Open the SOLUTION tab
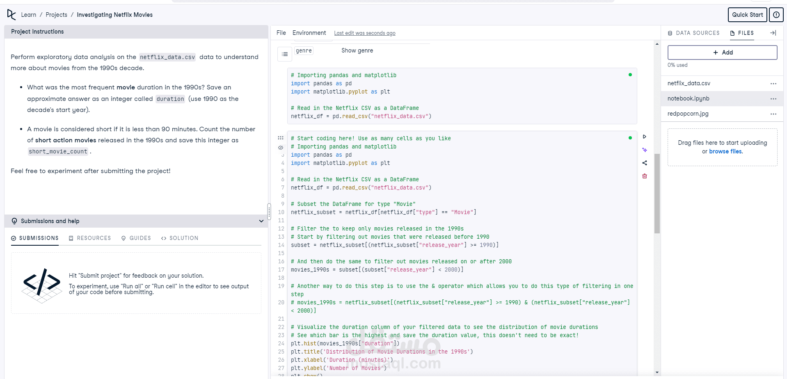Image resolution: width=787 pixels, height=379 pixels. pyautogui.click(x=180, y=238)
